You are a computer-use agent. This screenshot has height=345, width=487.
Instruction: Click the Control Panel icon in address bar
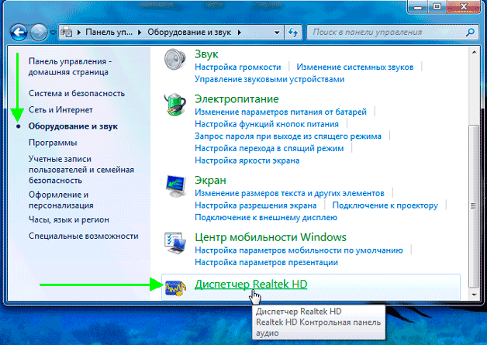click(67, 33)
